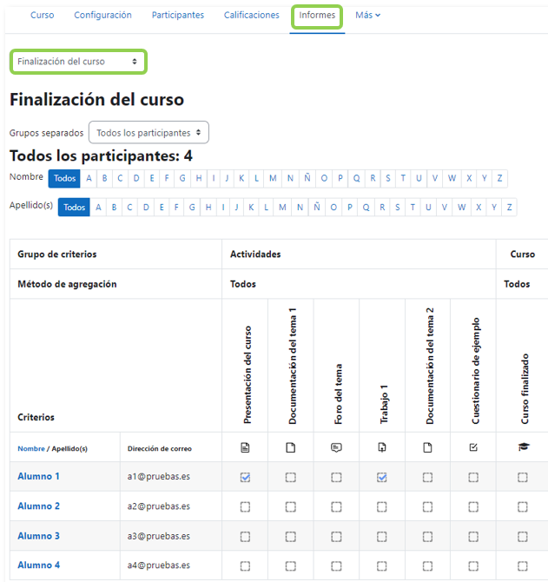Select the Informes tab

[317, 16]
